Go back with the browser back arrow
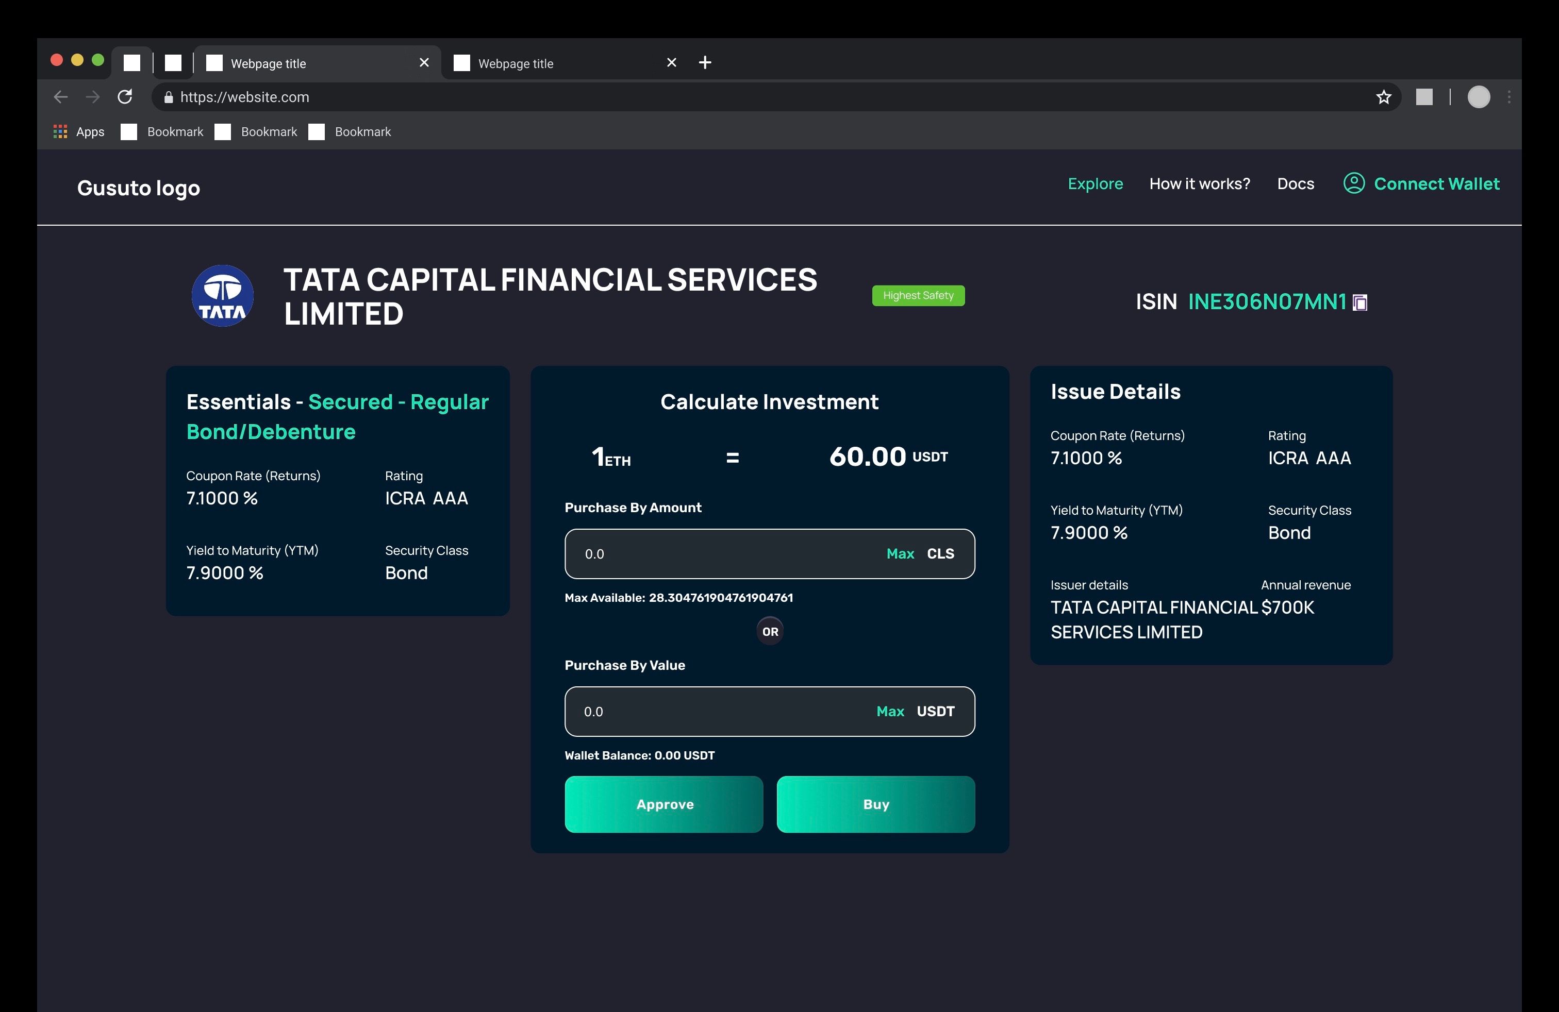 pyautogui.click(x=60, y=97)
